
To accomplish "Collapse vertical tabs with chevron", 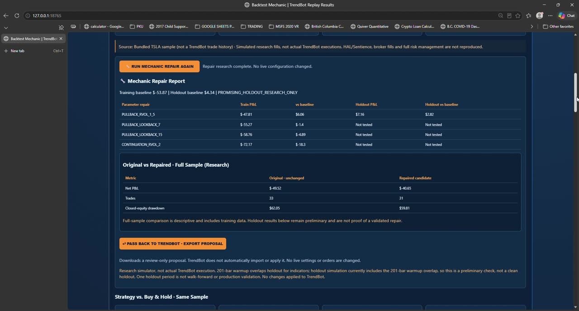I will click(6, 28).
